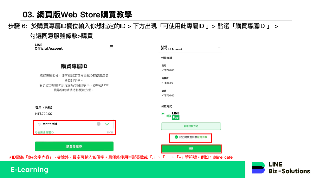Viewport: 317px width, 178px height.
Task: Click the LINE Biz-Solutions logo
Action: click(281, 168)
